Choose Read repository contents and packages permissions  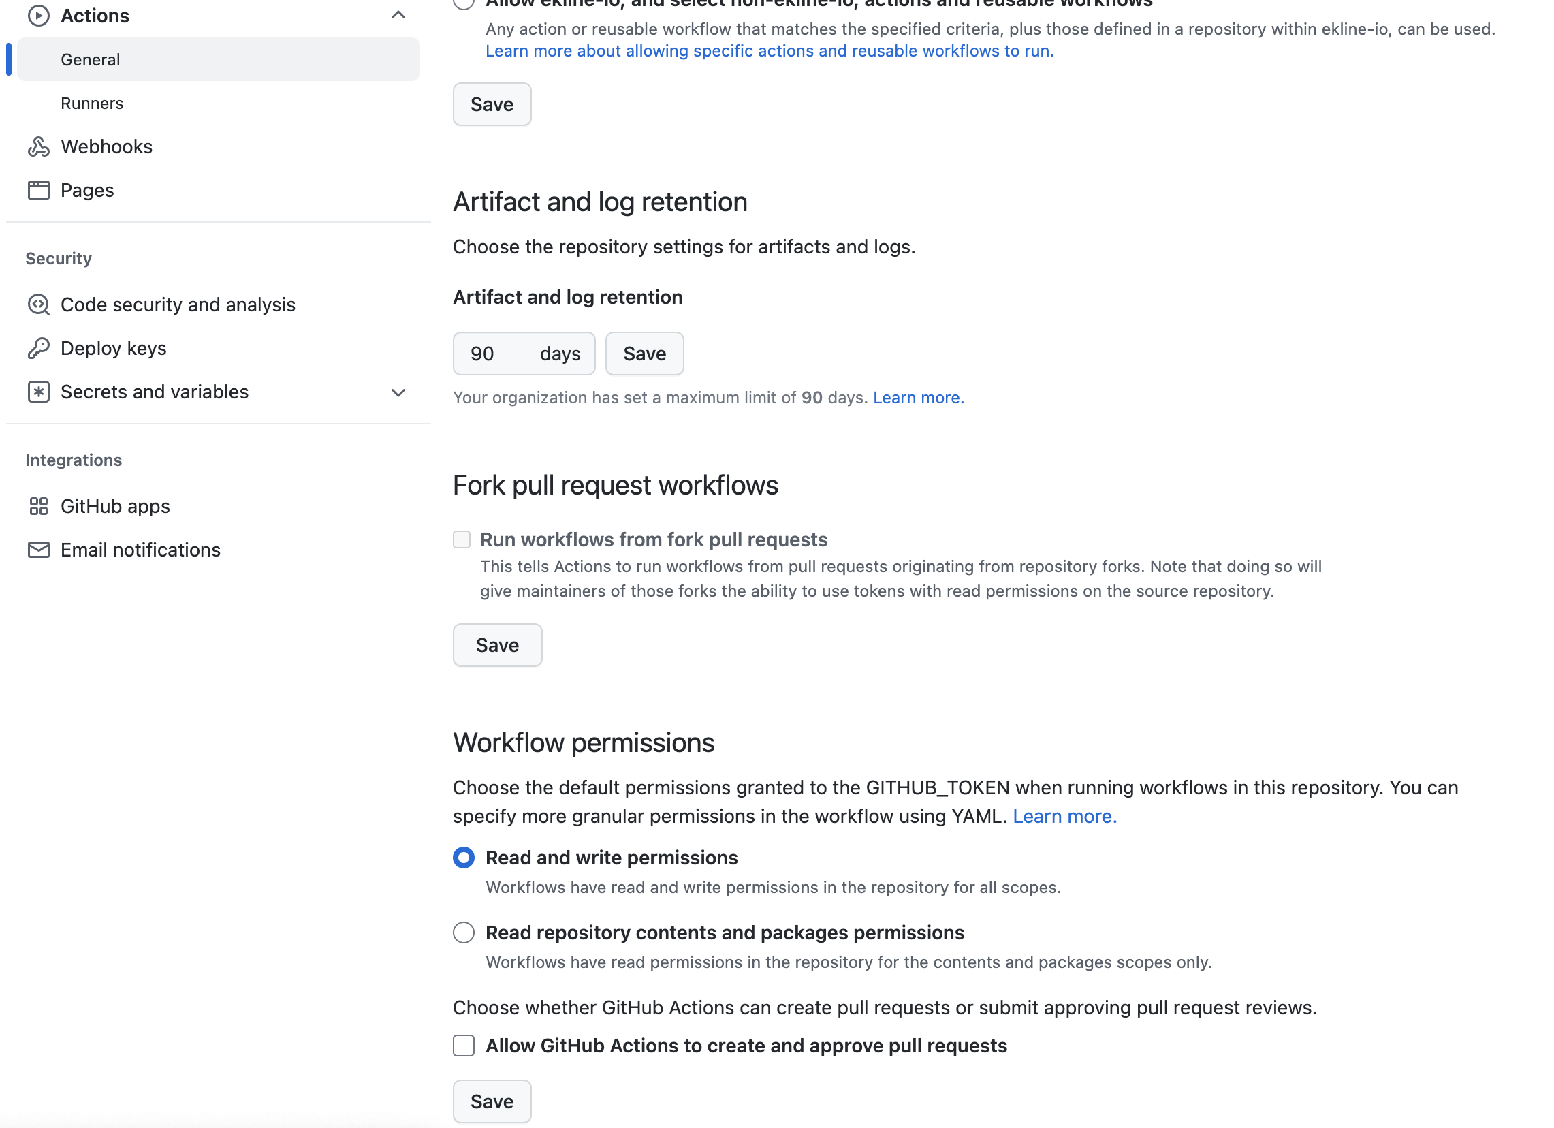pyautogui.click(x=464, y=933)
